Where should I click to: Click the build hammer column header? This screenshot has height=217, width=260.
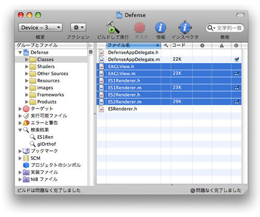[166, 45]
